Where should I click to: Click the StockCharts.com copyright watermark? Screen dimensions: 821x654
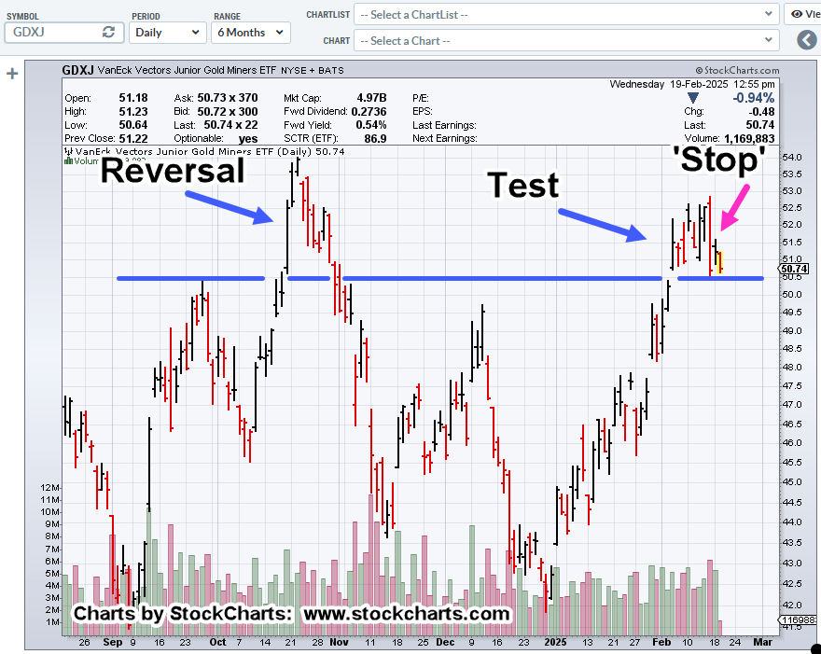(x=737, y=70)
